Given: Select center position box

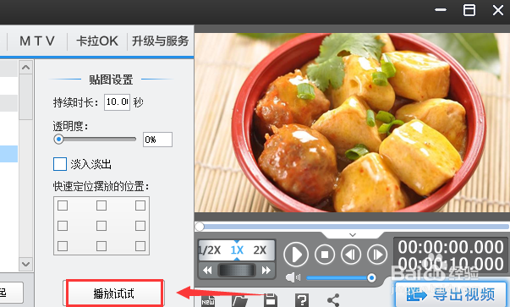Looking at the screenshot, I should click(101, 226).
